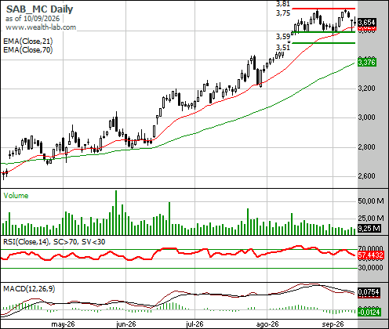This screenshot has height=329, width=389.
Task: Click the jul-26 date axis label
Action: click(194, 324)
